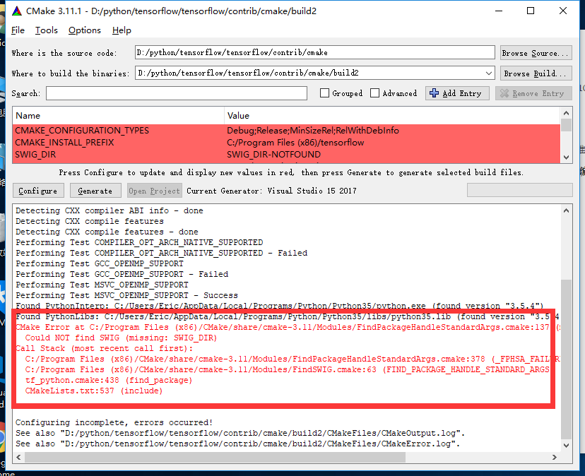This screenshot has height=476, width=585.
Task: Expand the build binaries path dropdown
Action: click(x=489, y=73)
